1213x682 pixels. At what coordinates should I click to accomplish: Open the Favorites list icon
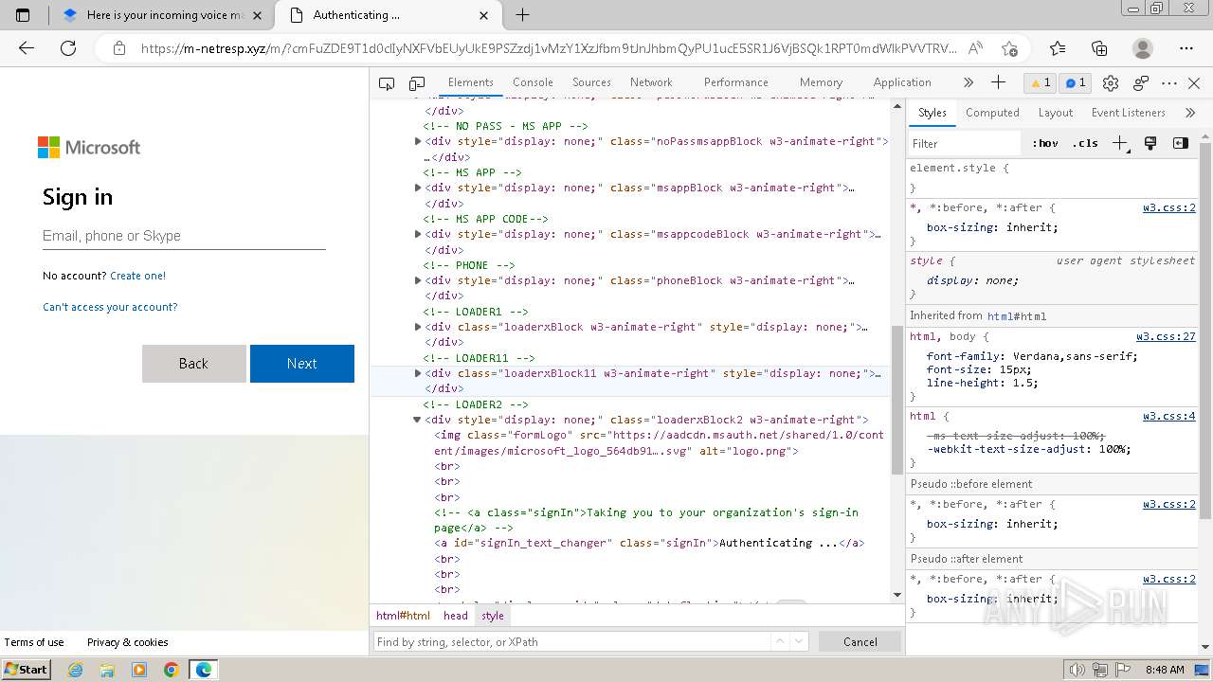tap(1058, 48)
